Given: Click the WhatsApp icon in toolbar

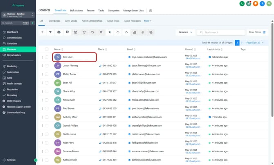Looking at the screenshot, I should (143, 32).
